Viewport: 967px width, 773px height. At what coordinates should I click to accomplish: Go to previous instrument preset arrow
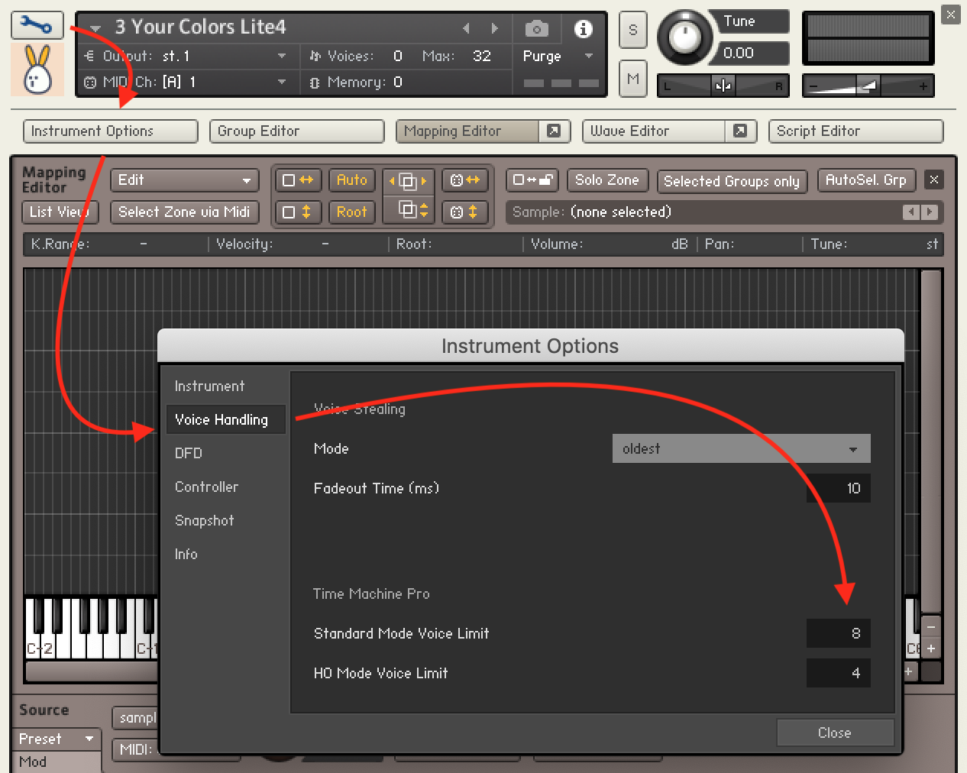467,28
